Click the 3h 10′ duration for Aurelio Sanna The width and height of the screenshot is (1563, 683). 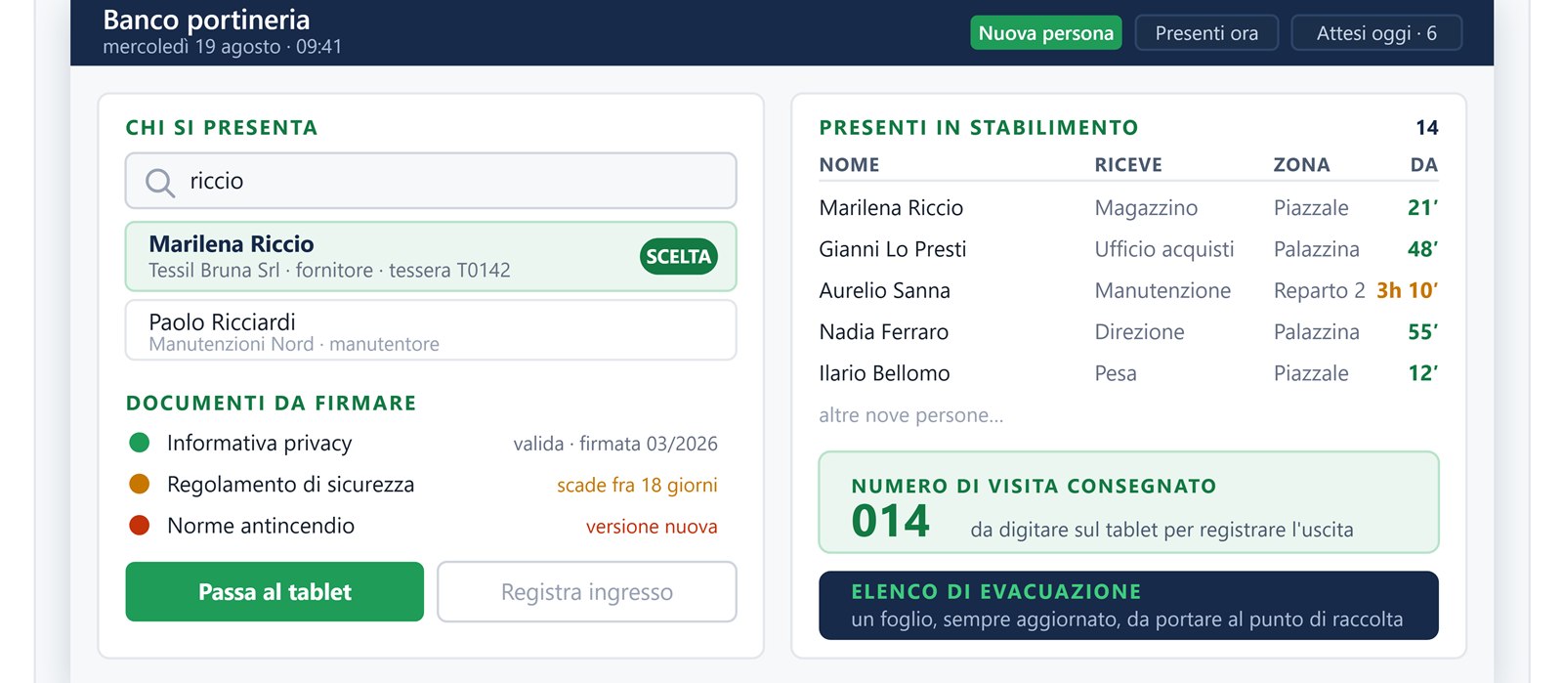(x=1407, y=290)
